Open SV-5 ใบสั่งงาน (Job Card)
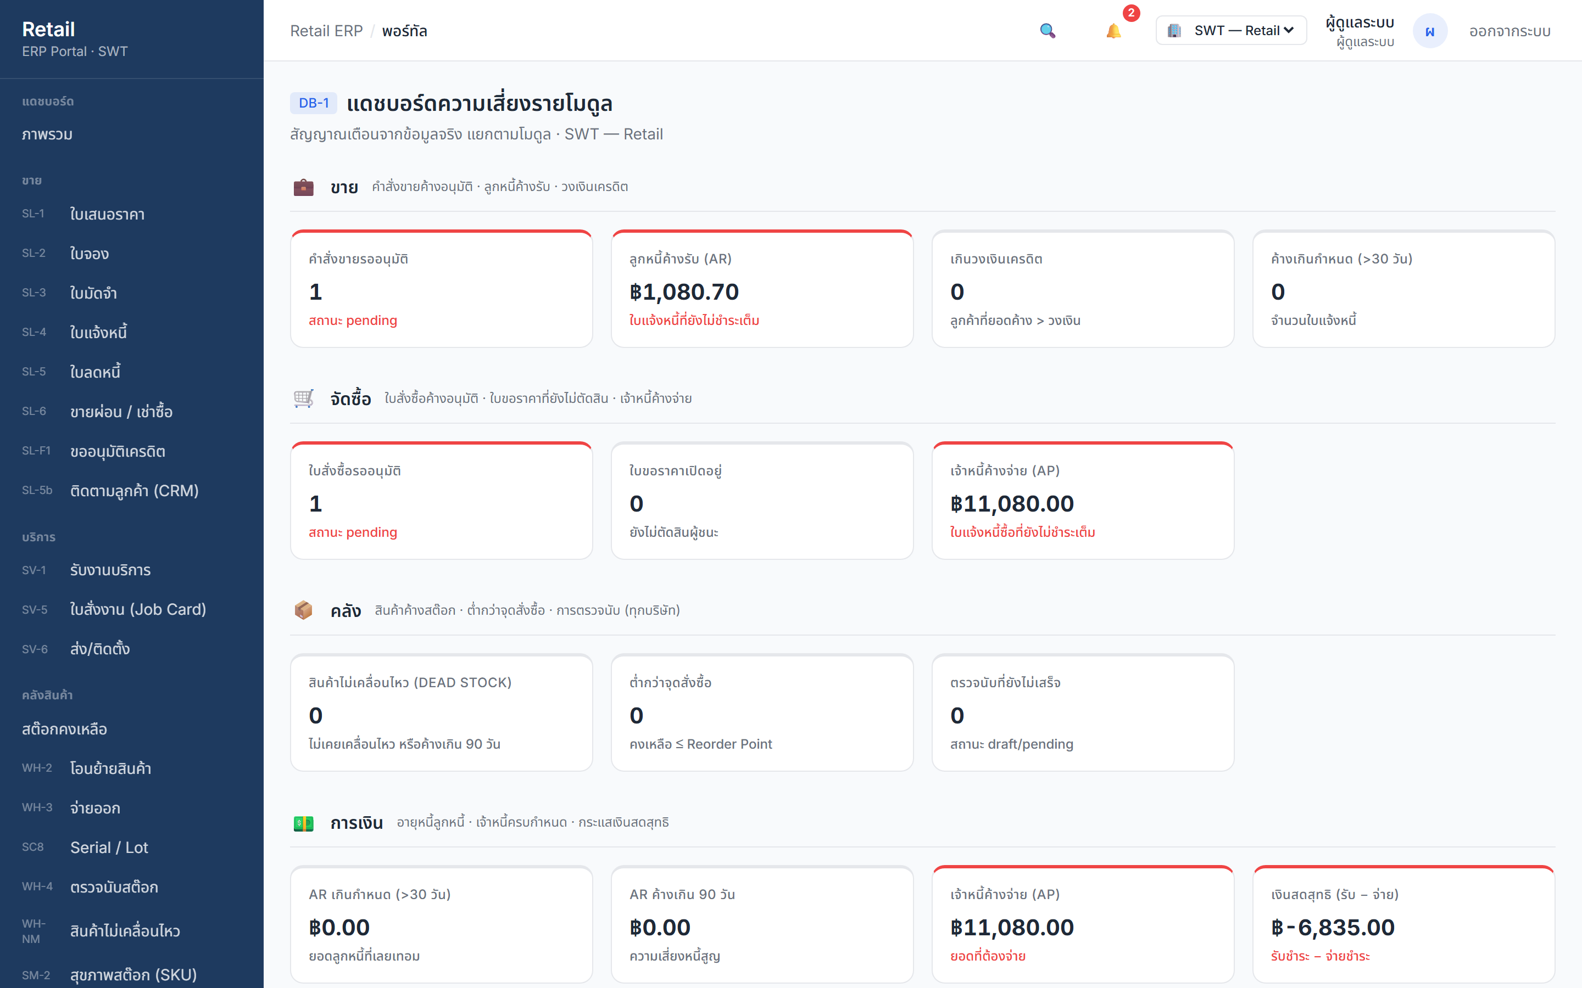The width and height of the screenshot is (1582, 988). pyautogui.click(x=131, y=610)
